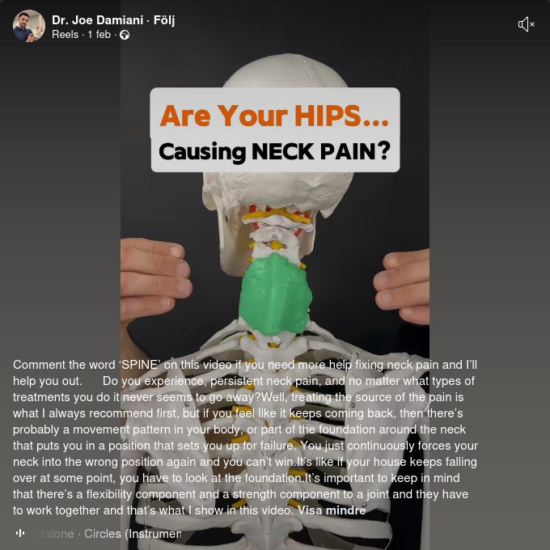This screenshot has height=550, width=550.
Task: Click the 'Are Your HIPS...' title overlay
Action: (274, 115)
